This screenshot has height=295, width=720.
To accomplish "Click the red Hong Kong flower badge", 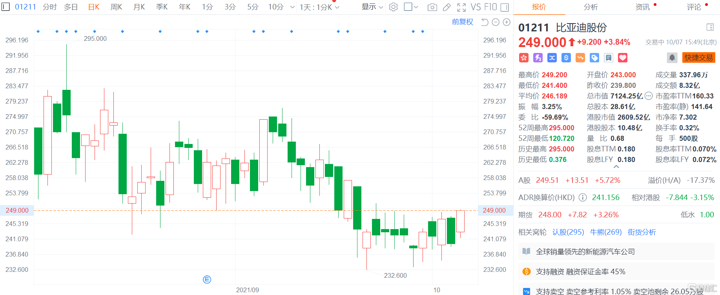I will coord(524,58).
